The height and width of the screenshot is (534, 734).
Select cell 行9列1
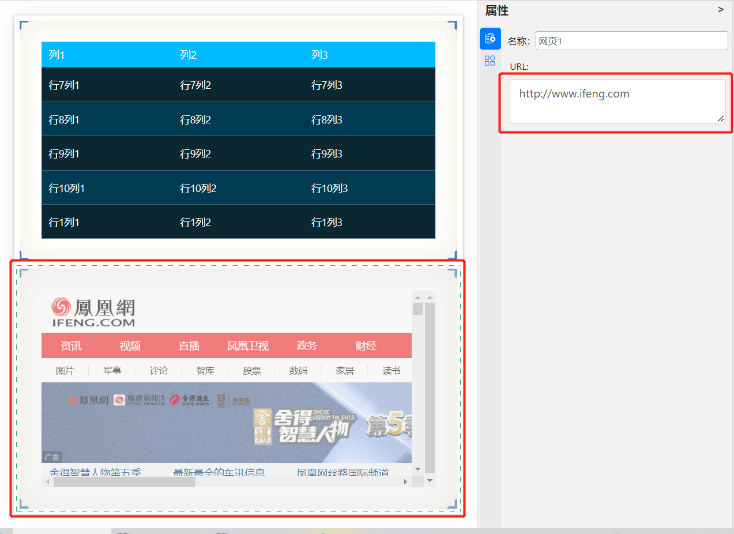(x=64, y=154)
